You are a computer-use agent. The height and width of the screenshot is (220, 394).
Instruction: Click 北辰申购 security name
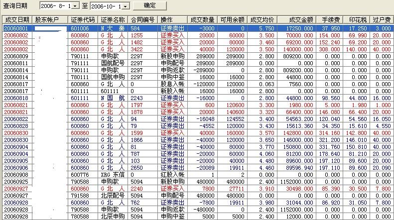pyautogui.click(x=113, y=217)
